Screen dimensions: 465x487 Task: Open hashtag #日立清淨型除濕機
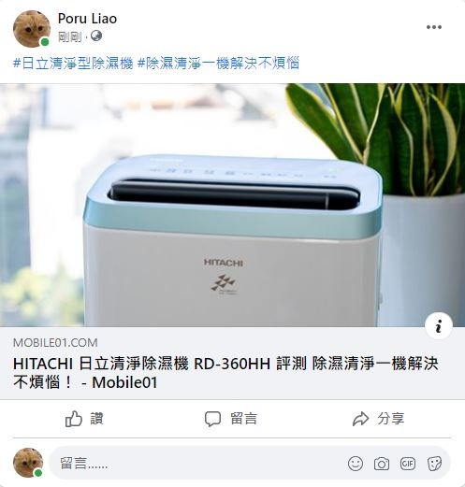tap(73, 63)
